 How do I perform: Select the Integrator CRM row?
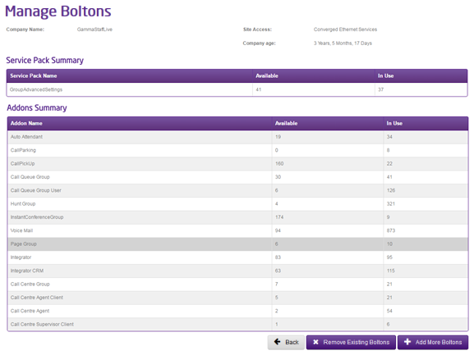click(x=238, y=271)
